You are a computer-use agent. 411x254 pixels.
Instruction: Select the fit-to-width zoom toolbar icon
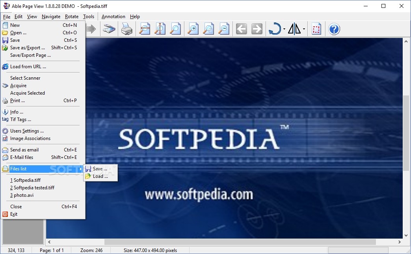click(145, 29)
